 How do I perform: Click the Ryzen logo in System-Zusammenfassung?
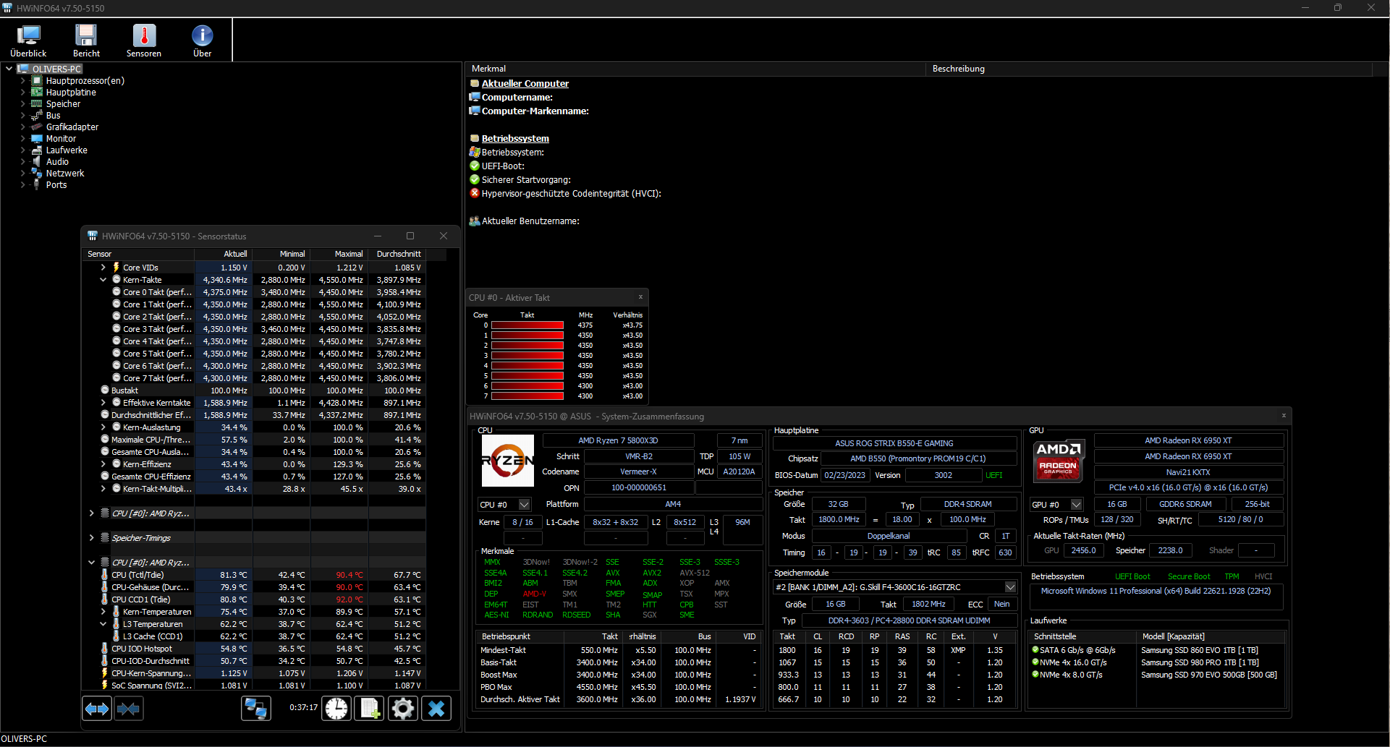click(x=508, y=461)
